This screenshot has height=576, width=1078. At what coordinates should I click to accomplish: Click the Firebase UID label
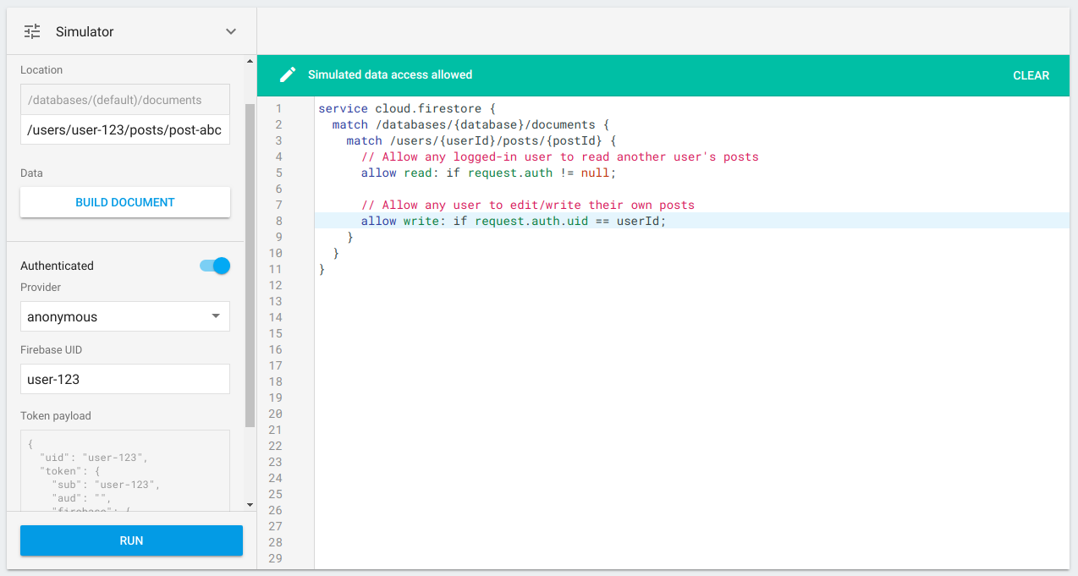(51, 349)
